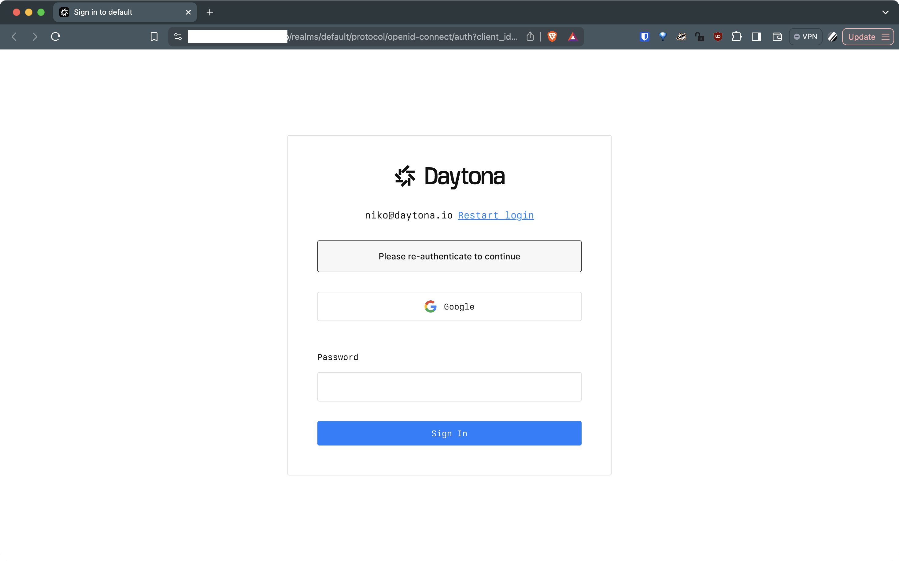899x561 pixels.
Task: Bookmark this page
Action: click(154, 37)
